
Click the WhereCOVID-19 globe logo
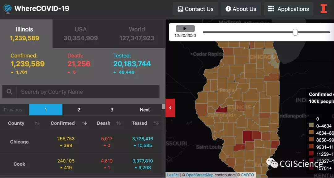[7, 8]
